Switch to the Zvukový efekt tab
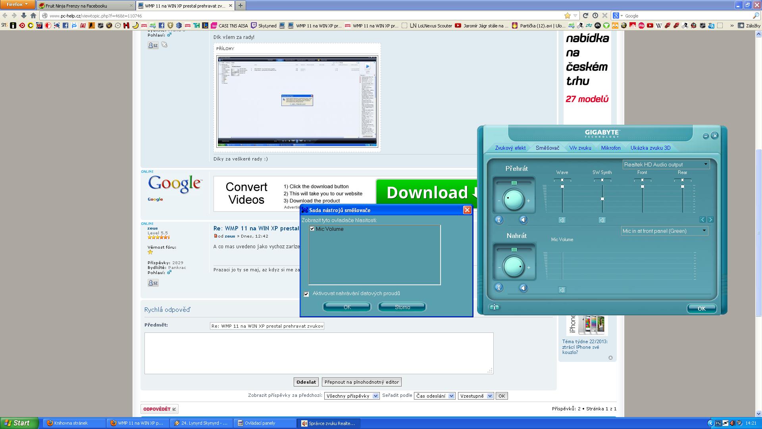This screenshot has width=762, height=429. (510, 148)
